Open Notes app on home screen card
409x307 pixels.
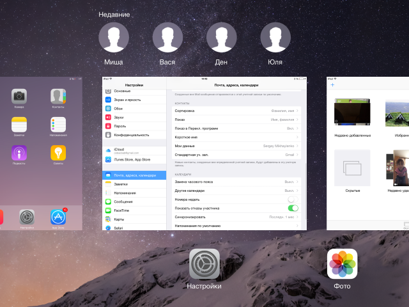19,125
